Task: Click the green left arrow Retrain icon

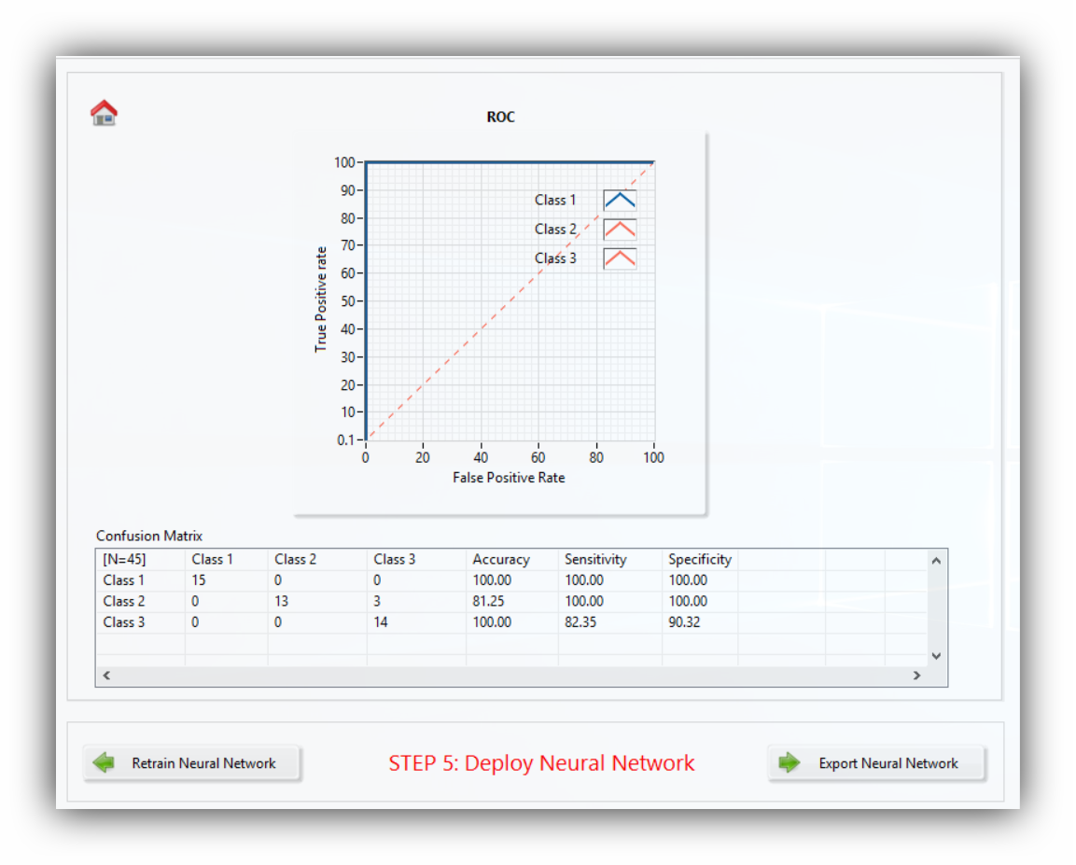Action: coord(104,763)
